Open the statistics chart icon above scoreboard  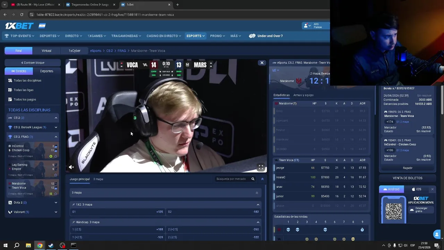275,70
